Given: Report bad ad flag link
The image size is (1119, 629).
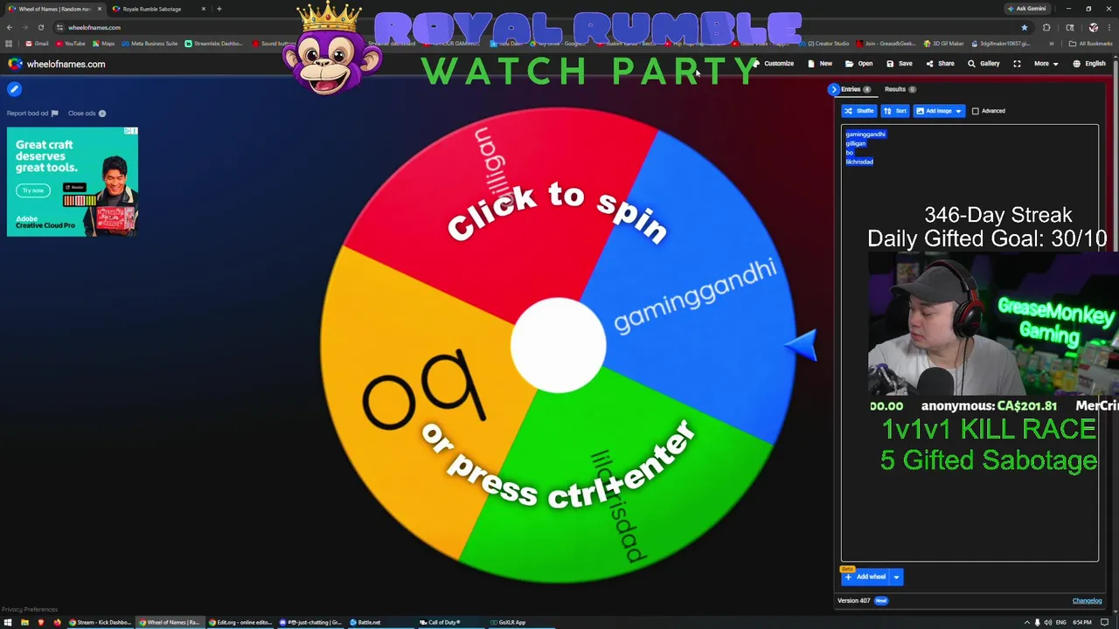Looking at the screenshot, I should [x=31, y=114].
